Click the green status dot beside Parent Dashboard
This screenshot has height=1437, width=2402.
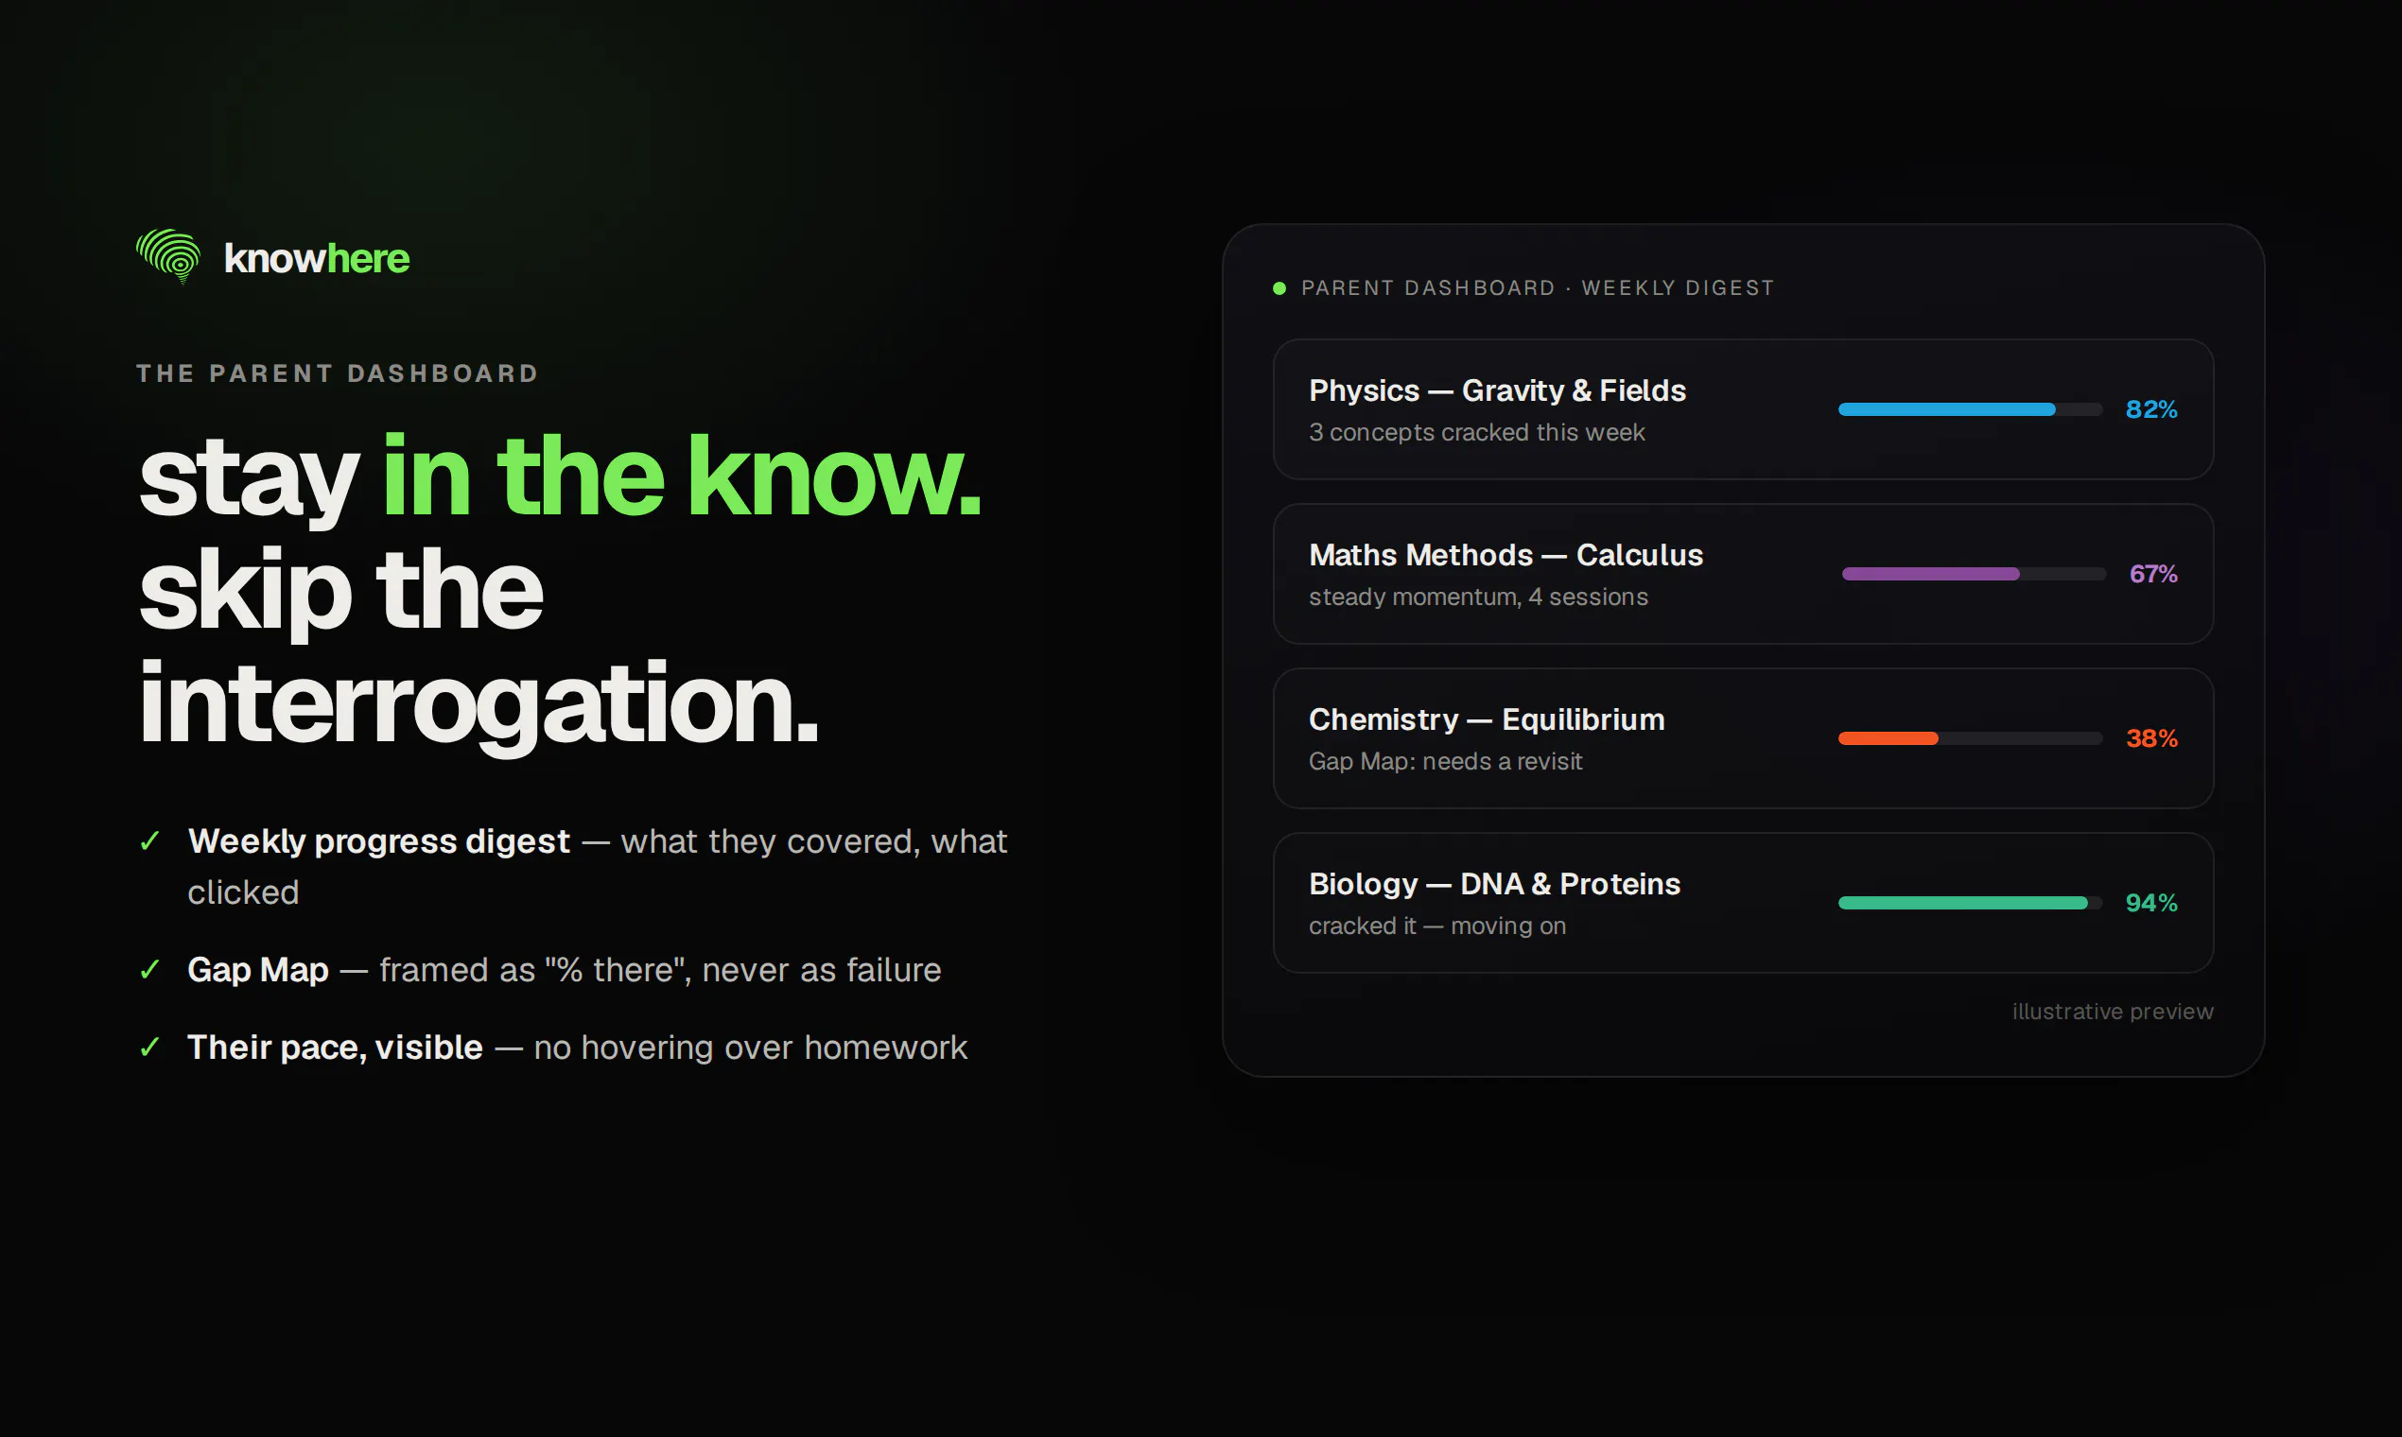(1279, 287)
